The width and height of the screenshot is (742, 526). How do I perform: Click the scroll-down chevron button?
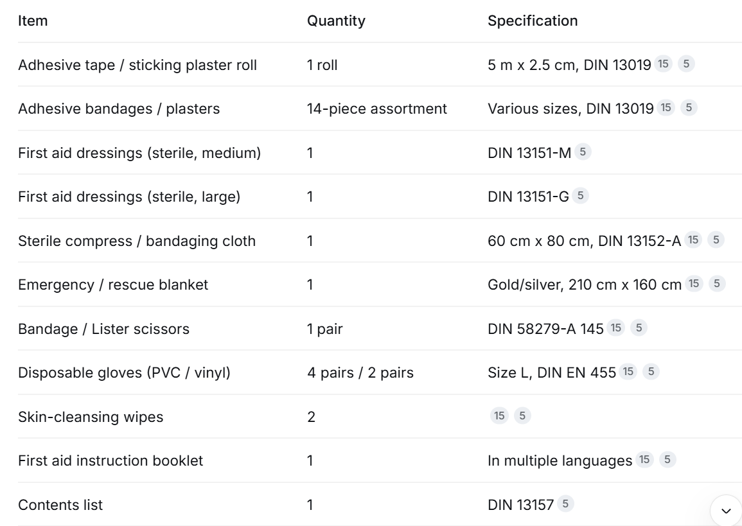coord(726,511)
